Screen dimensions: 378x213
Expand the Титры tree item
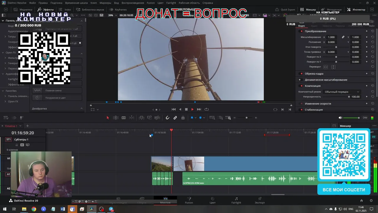point(5,37)
